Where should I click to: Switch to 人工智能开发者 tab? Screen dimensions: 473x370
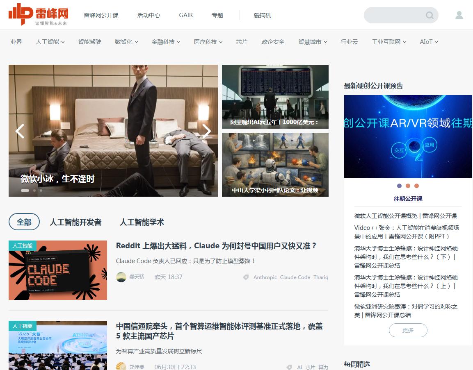76,222
